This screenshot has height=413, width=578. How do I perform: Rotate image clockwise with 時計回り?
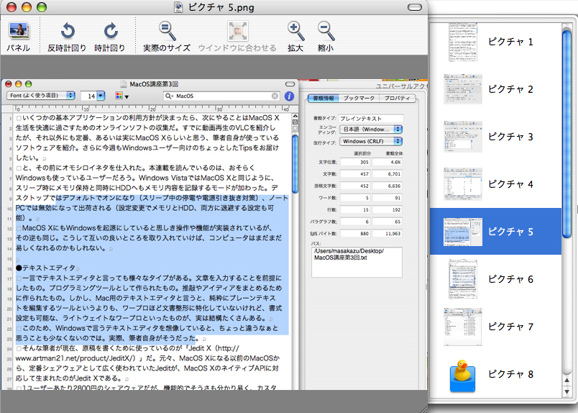click(110, 31)
